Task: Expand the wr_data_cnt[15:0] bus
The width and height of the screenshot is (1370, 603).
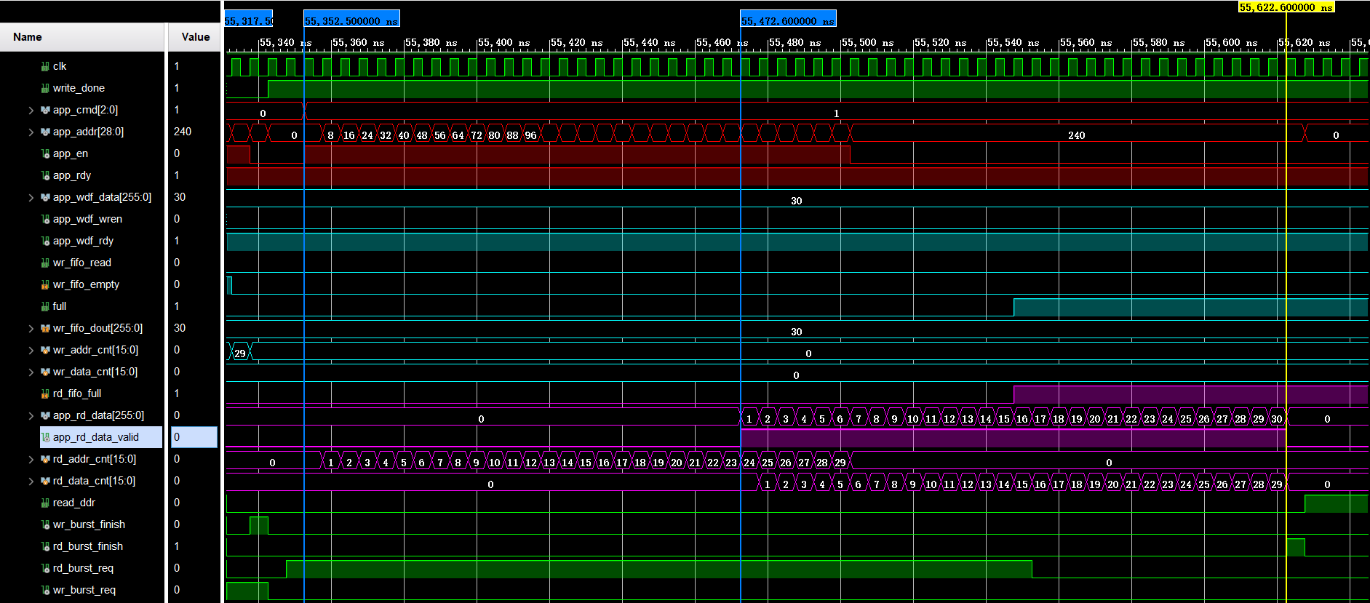Action: pos(31,372)
